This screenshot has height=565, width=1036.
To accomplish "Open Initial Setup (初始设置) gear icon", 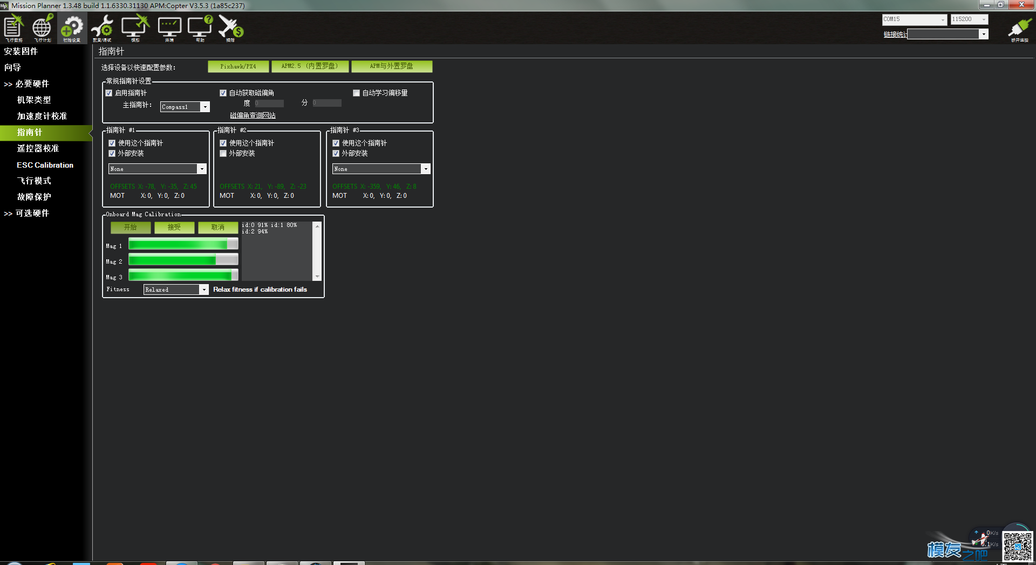I will click(x=72, y=28).
